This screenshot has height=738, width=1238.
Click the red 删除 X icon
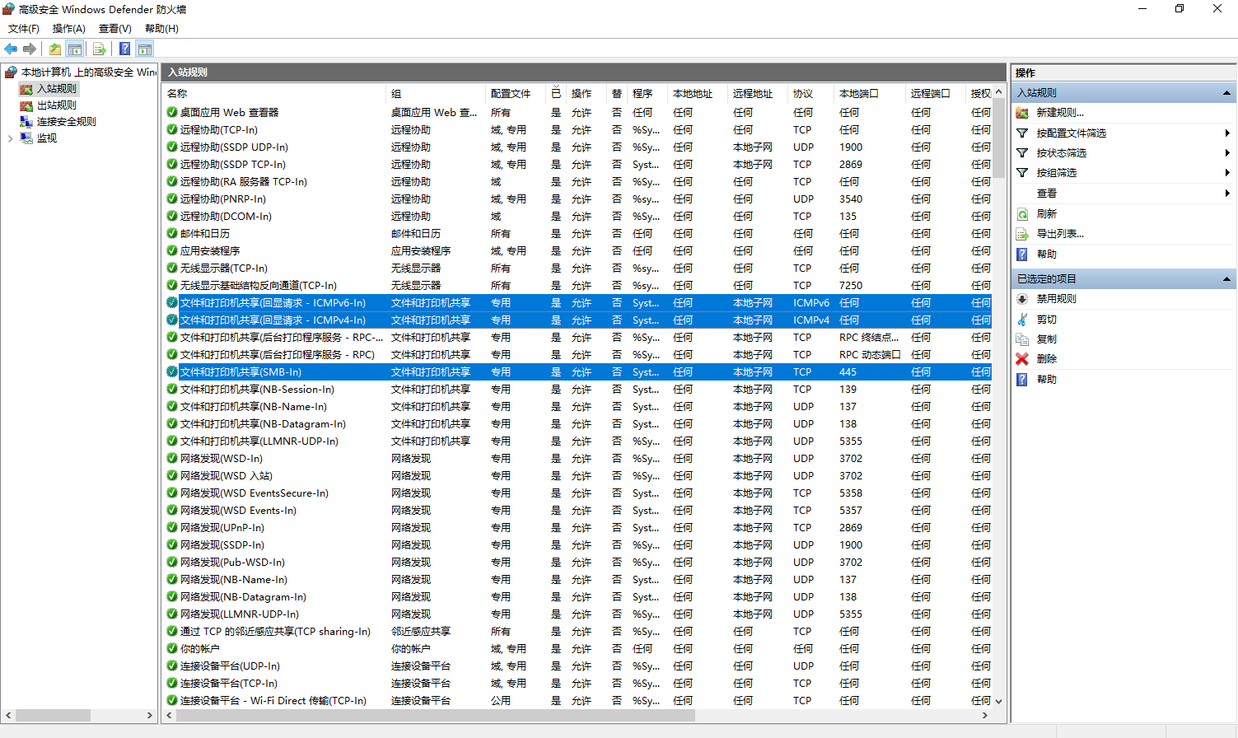tap(1022, 359)
